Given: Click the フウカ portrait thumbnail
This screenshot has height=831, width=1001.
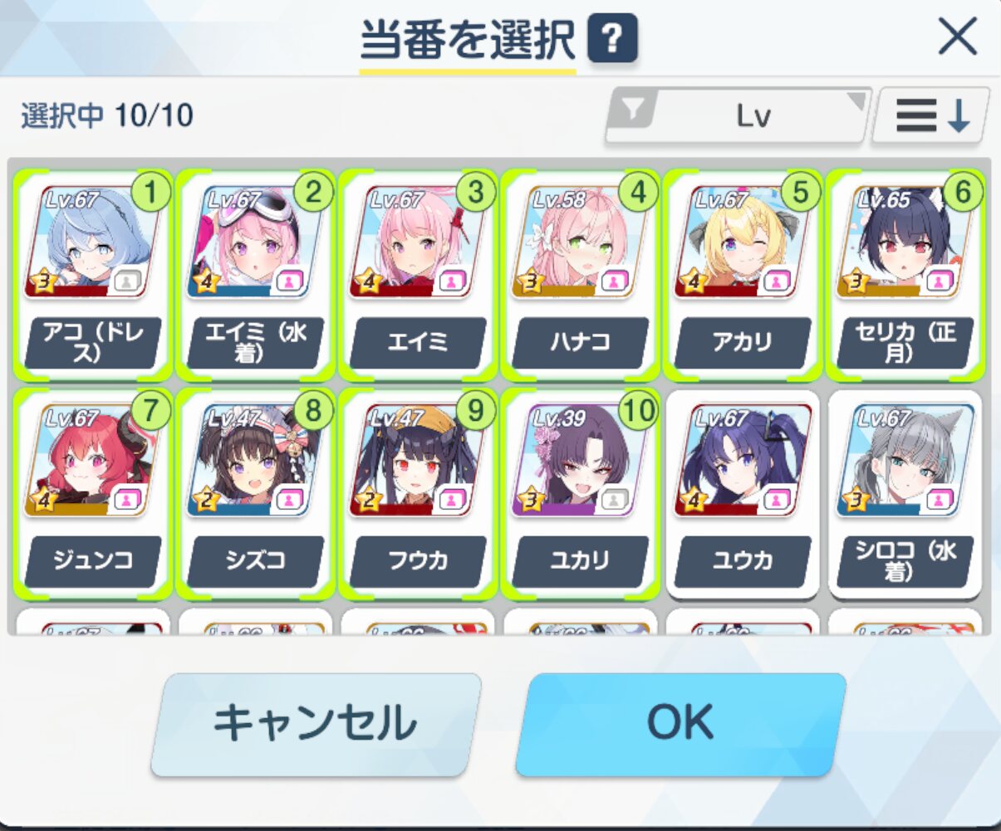Looking at the screenshot, I should click(418, 460).
